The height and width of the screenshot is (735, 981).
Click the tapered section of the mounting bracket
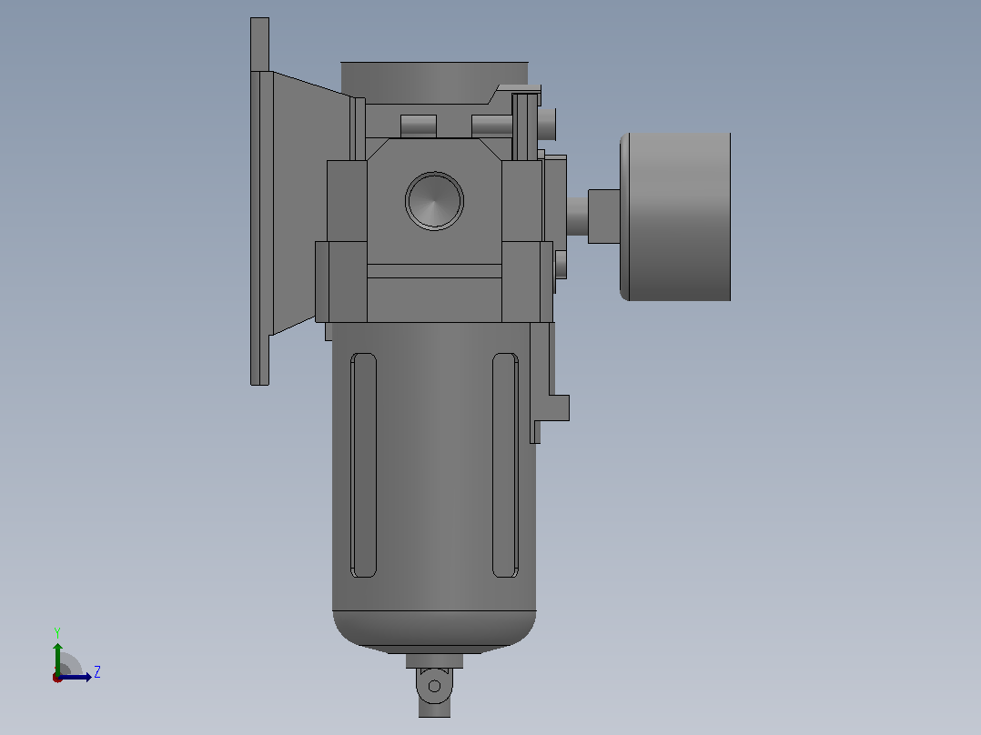(311, 203)
